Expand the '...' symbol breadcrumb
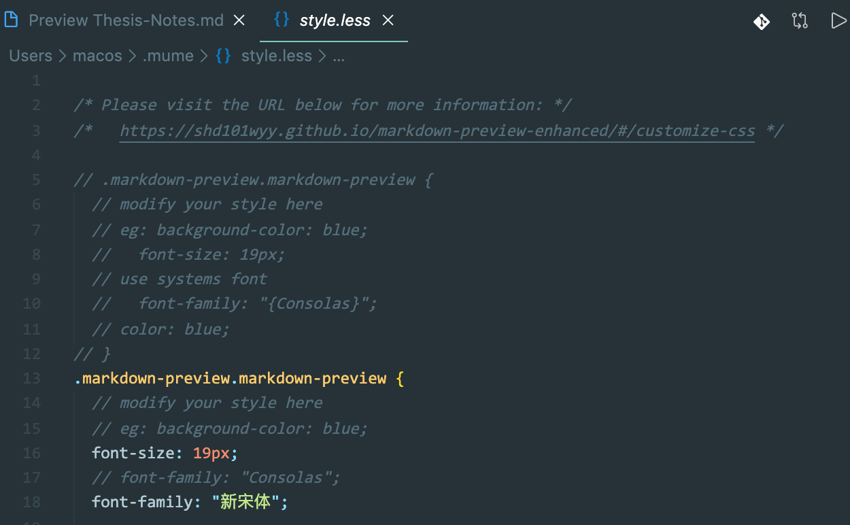This screenshot has height=525, width=850. (339, 56)
